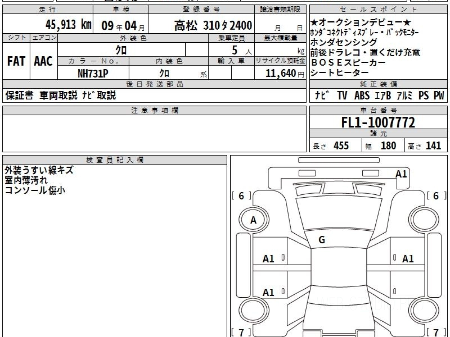450x337 pixels.
Task: Click the A1 mark on right upper door
Action: tap(408, 258)
